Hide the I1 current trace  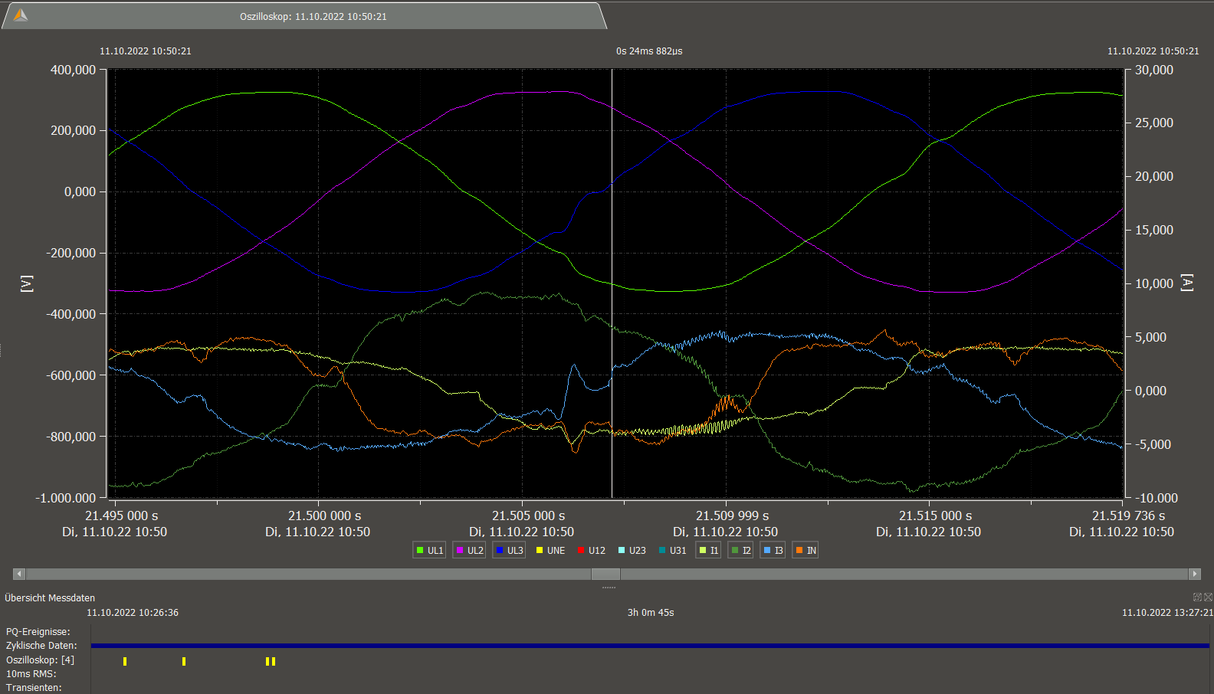point(708,550)
